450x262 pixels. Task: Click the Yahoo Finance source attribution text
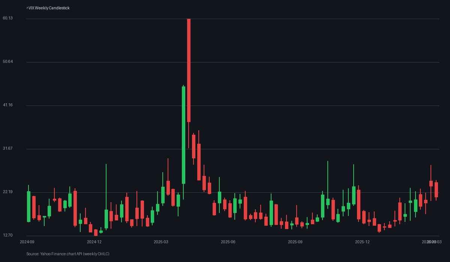(67, 254)
